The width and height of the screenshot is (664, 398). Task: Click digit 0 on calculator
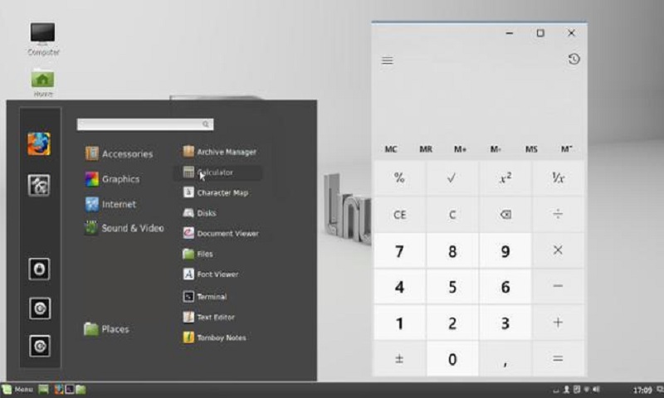[452, 359]
